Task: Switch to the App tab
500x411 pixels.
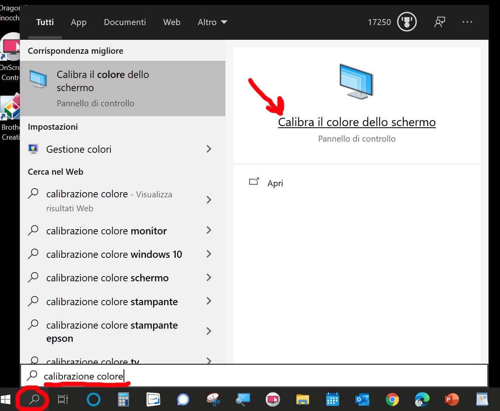Action: 78,22
